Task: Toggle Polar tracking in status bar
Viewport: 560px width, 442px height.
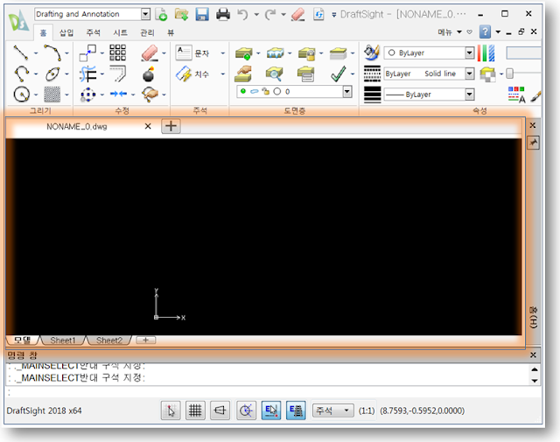Action: [246, 410]
